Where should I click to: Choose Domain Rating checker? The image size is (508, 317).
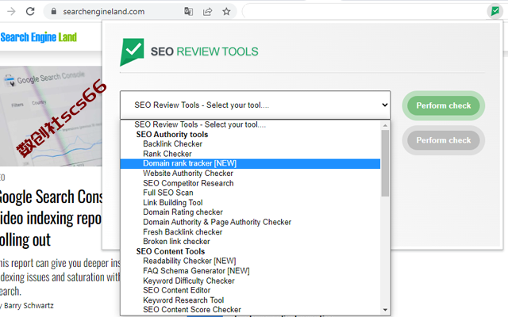click(250, 212)
